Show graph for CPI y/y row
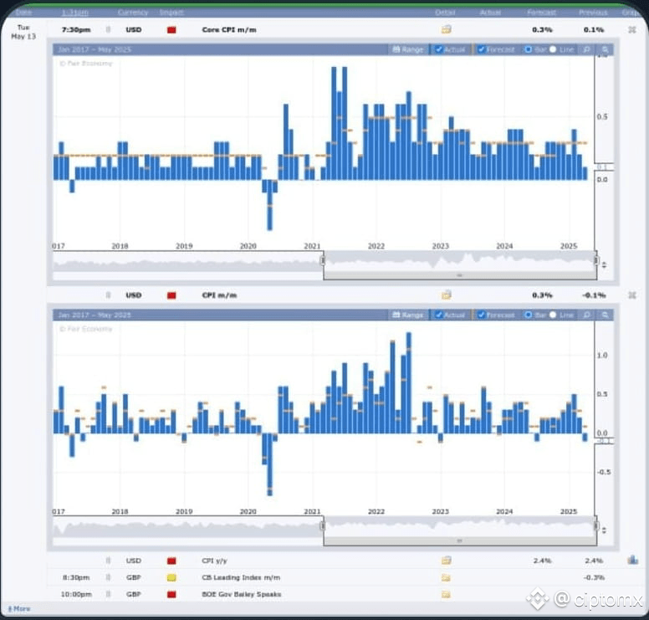Screen dimensions: 649x620 (632, 560)
